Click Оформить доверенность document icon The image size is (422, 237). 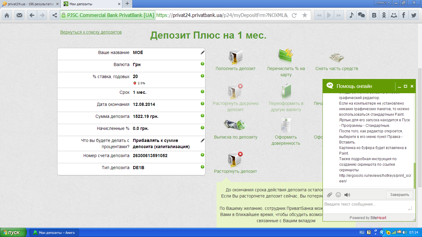pyautogui.click(x=286, y=125)
